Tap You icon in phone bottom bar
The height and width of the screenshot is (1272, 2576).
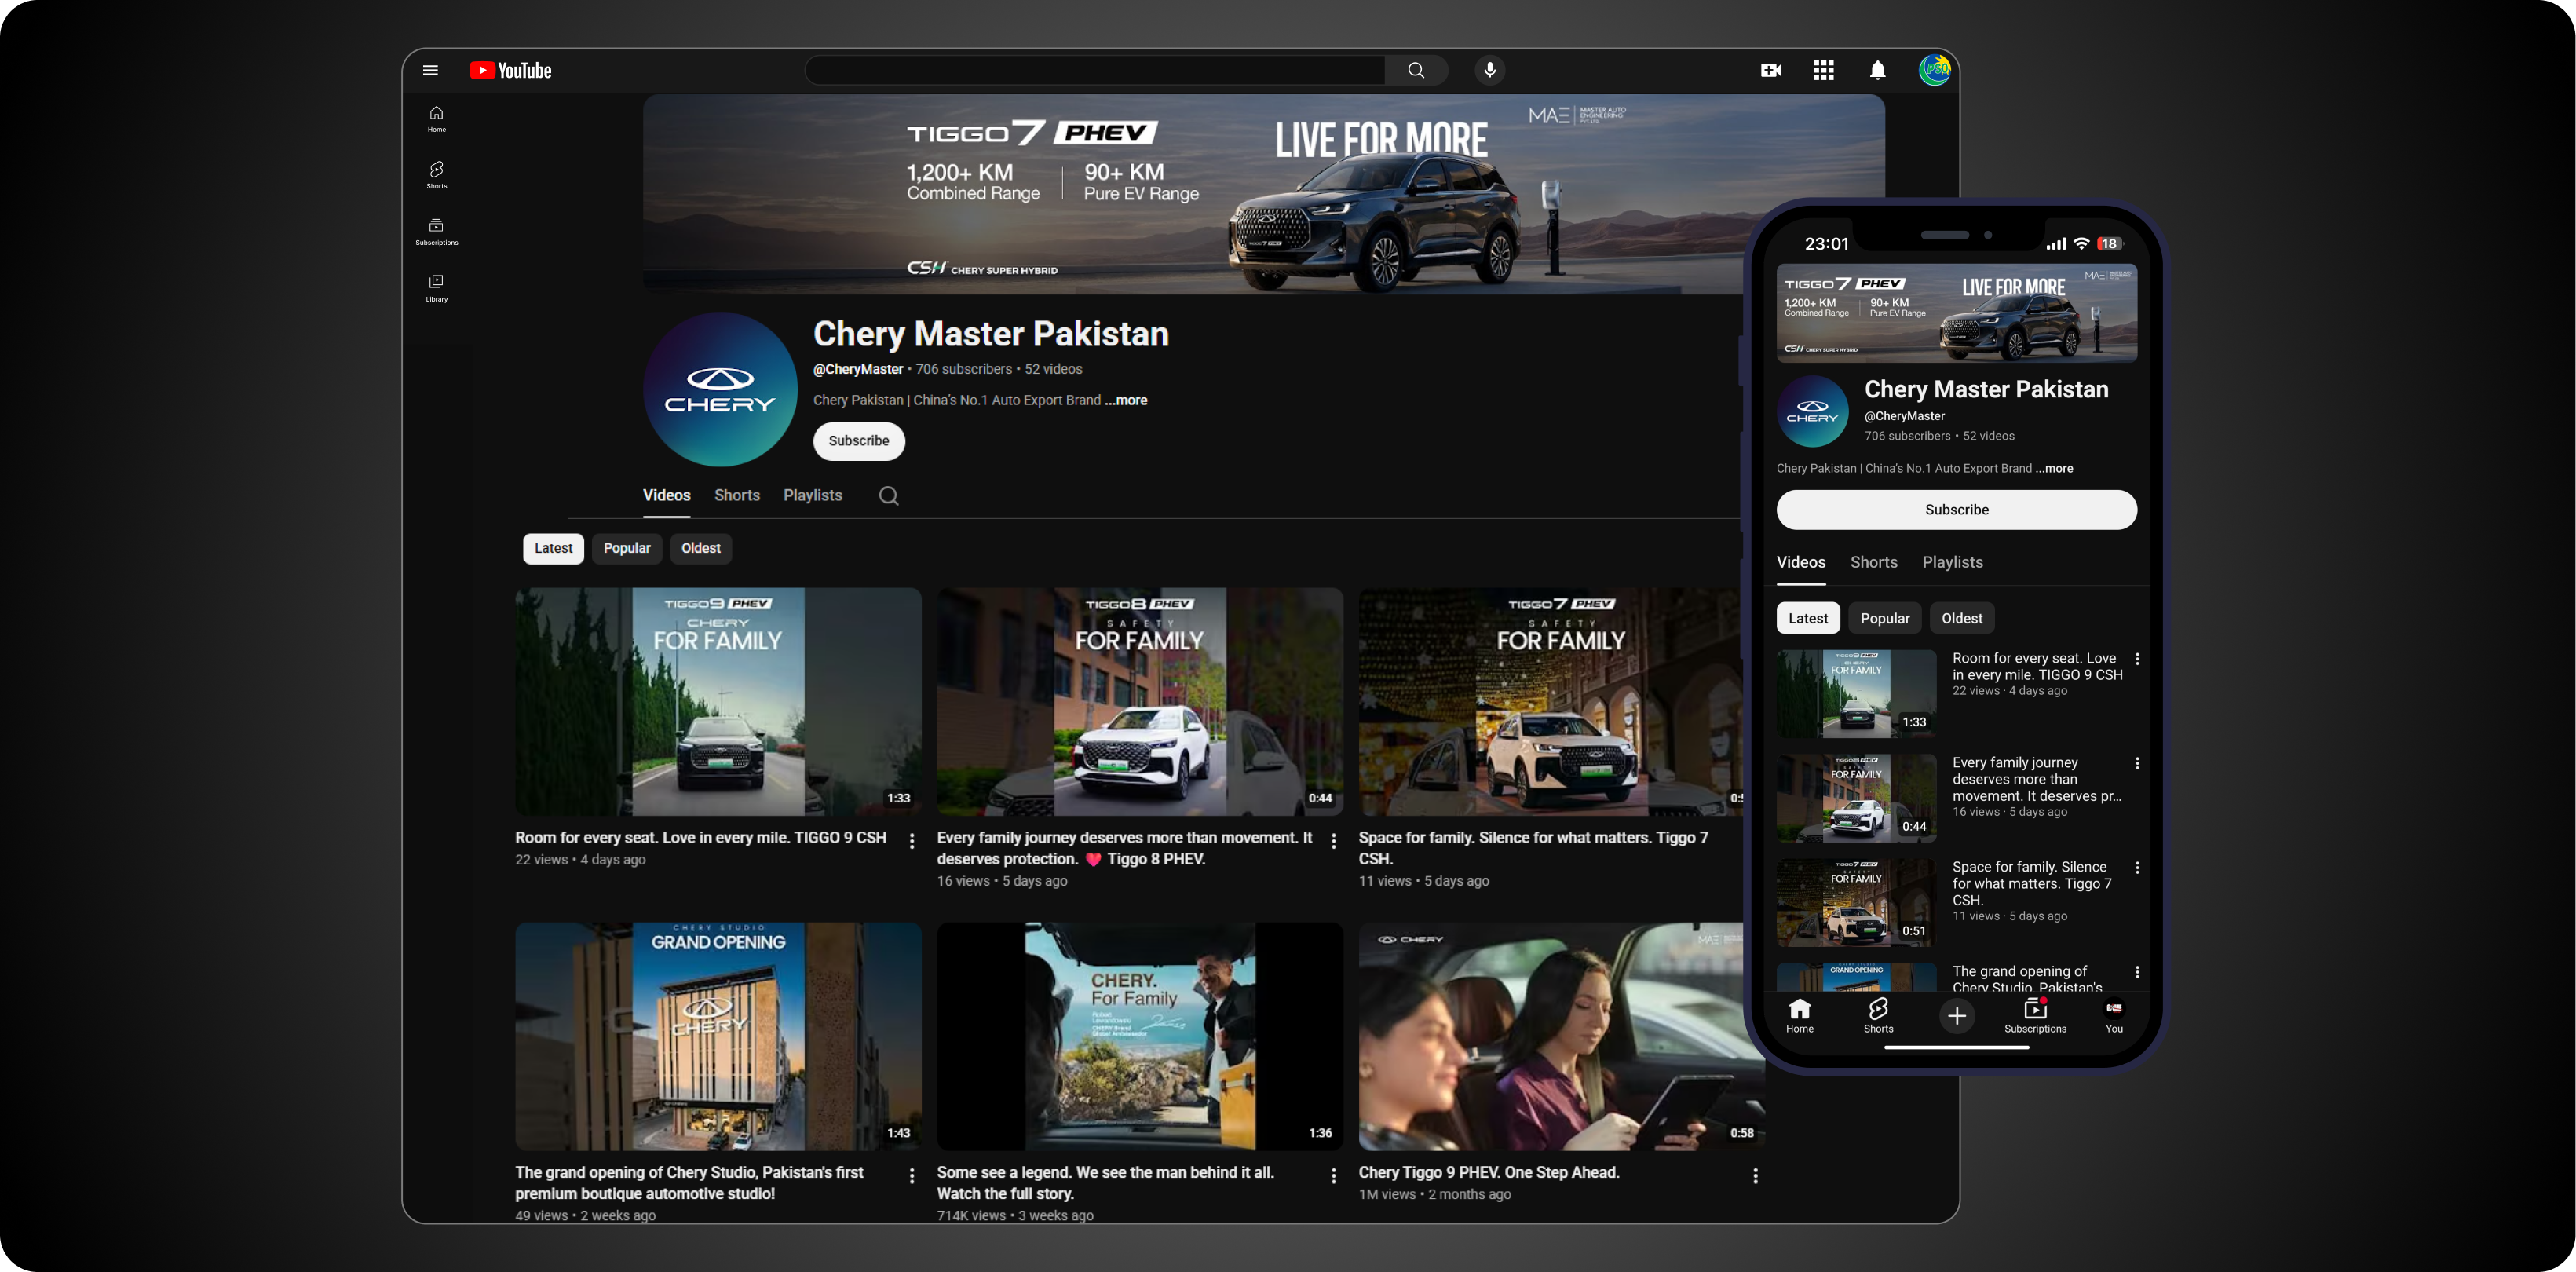coord(2114,1015)
